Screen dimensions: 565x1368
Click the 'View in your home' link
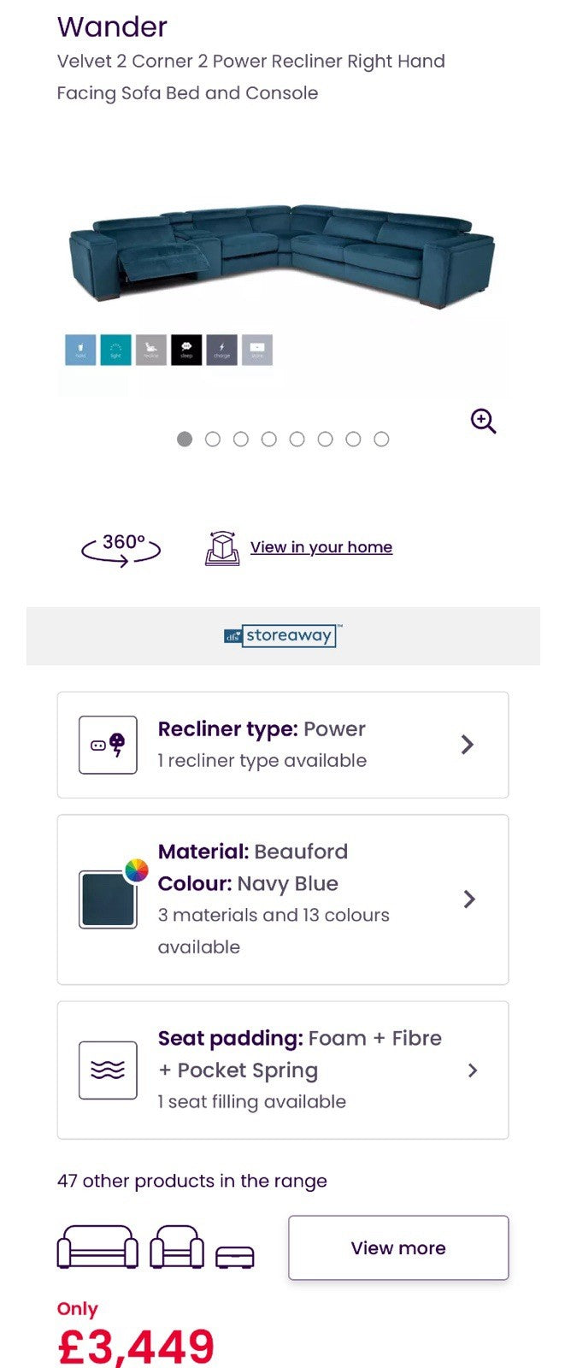click(321, 547)
